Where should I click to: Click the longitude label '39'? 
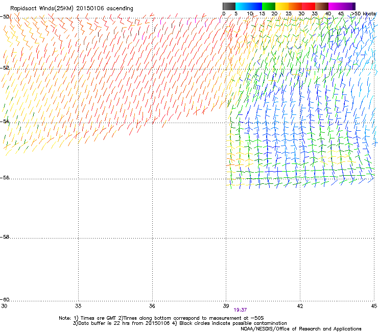pyautogui.click(x=226, y=306)
